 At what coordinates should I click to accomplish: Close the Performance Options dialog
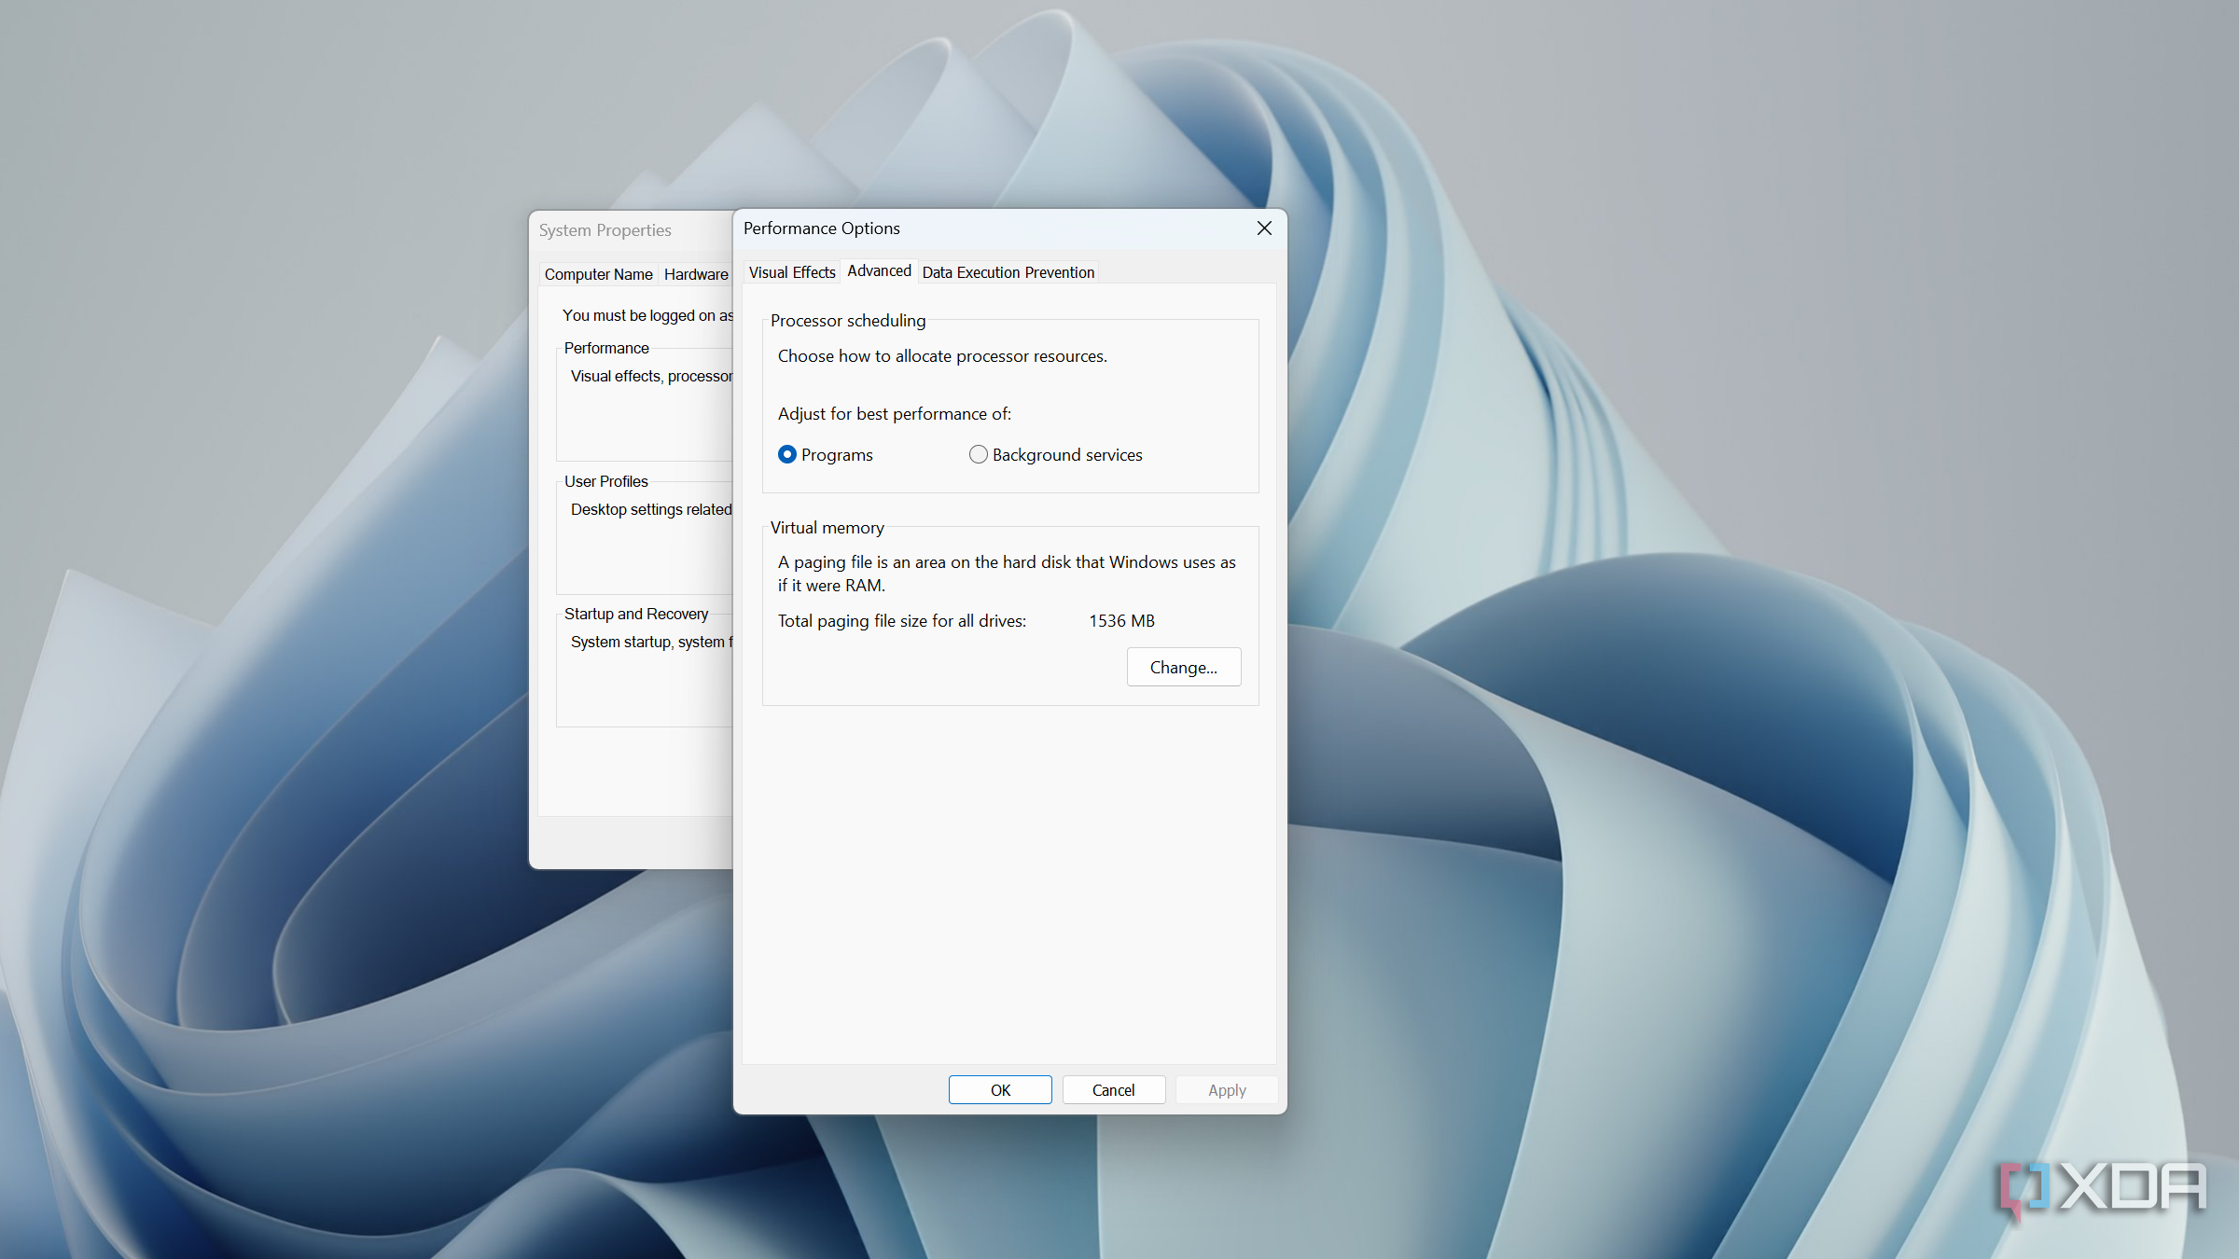(x=1264, y=228)
